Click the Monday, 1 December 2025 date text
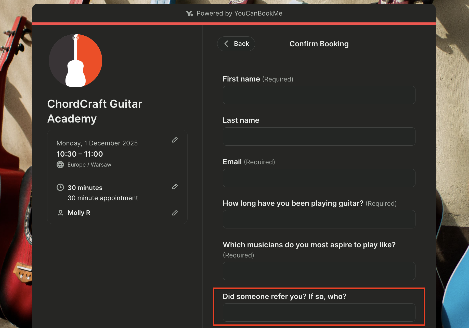Screen dimensions: 469x328 (x=97, y=143)
